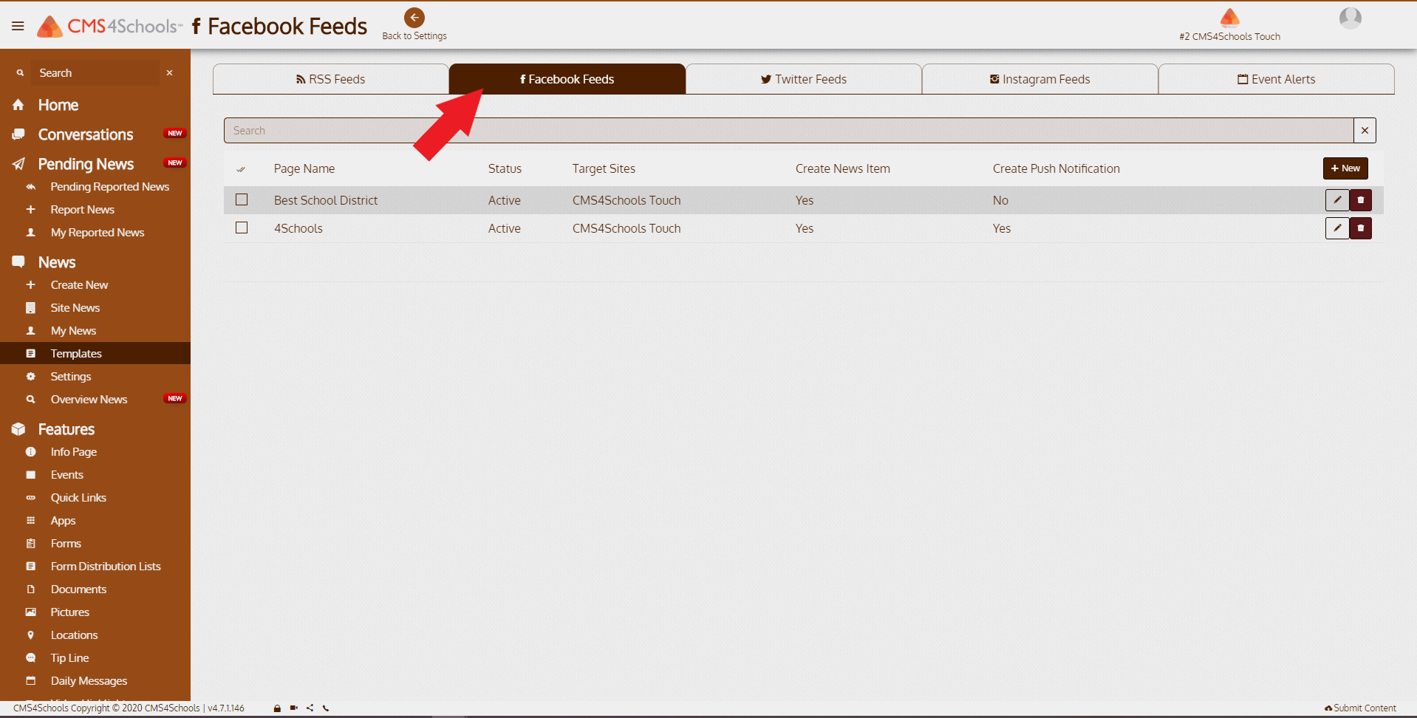Focus the feeds Search input

[789, 131]
